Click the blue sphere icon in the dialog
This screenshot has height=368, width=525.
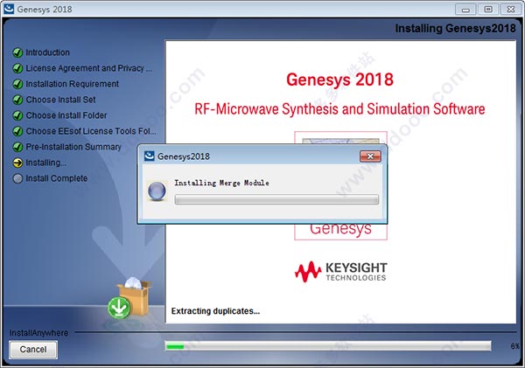pyautogui.click(x=157, y=191)
